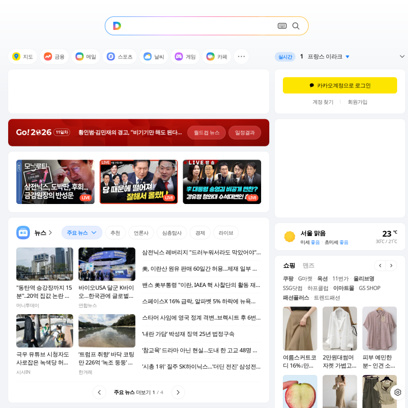This screenshot has width=408, height=408.
Task: Click 일정결과 button
Action: coord(245,132)
